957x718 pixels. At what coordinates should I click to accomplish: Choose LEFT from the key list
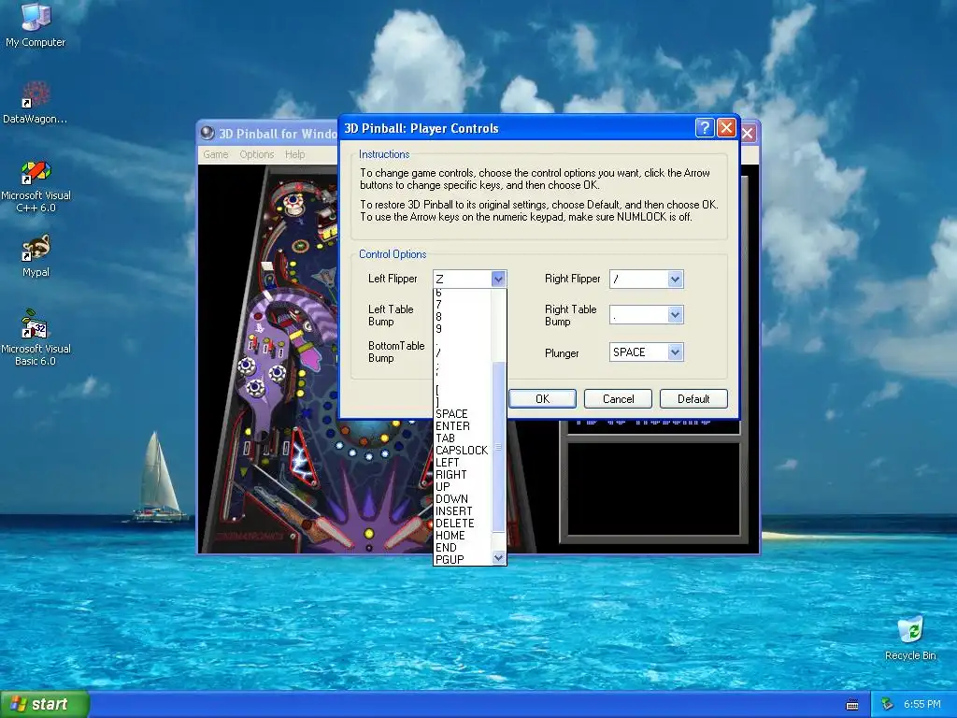pyautogui.click(x=462, y=463)
